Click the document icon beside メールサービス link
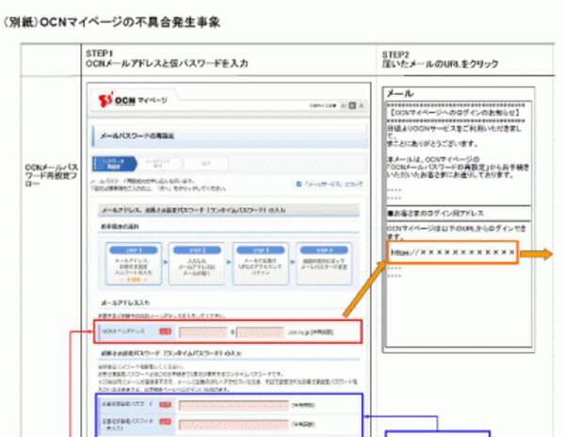Image resolution: width=565 pixels, height=437 pixels. tap(299, 184)
